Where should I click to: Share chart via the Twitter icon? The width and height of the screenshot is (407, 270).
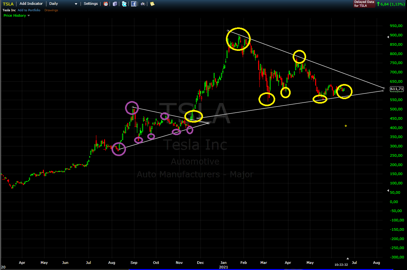pyautogui.click(x=124, y=4)
